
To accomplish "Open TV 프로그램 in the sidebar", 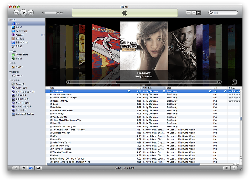I will click(x=26, y=31).
